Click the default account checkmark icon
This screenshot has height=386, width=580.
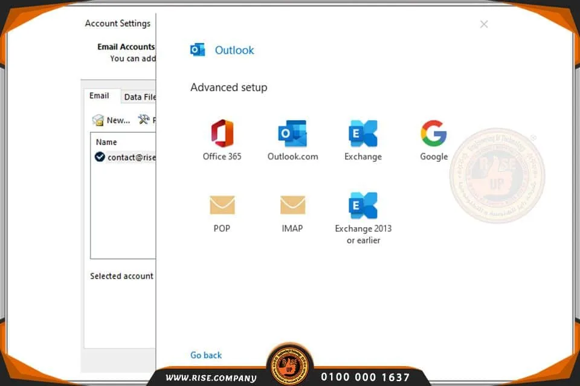click(100, 157)
